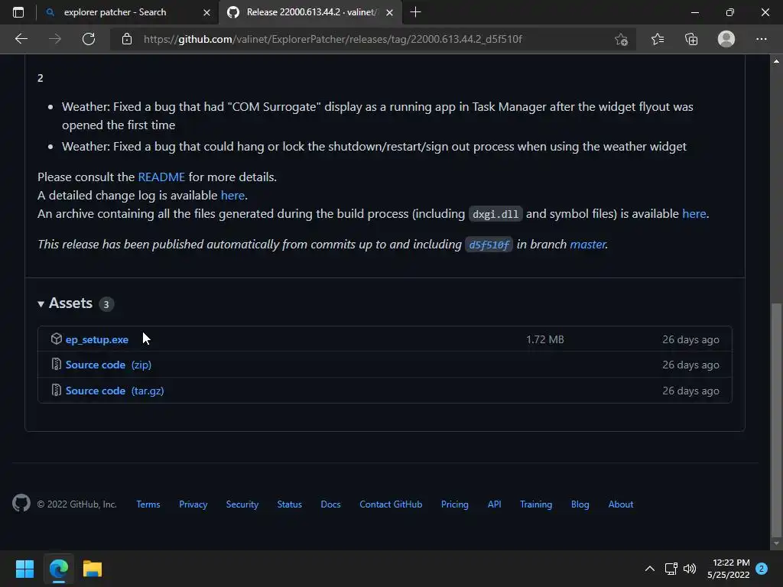View site info lock icon

pos(127,39)
